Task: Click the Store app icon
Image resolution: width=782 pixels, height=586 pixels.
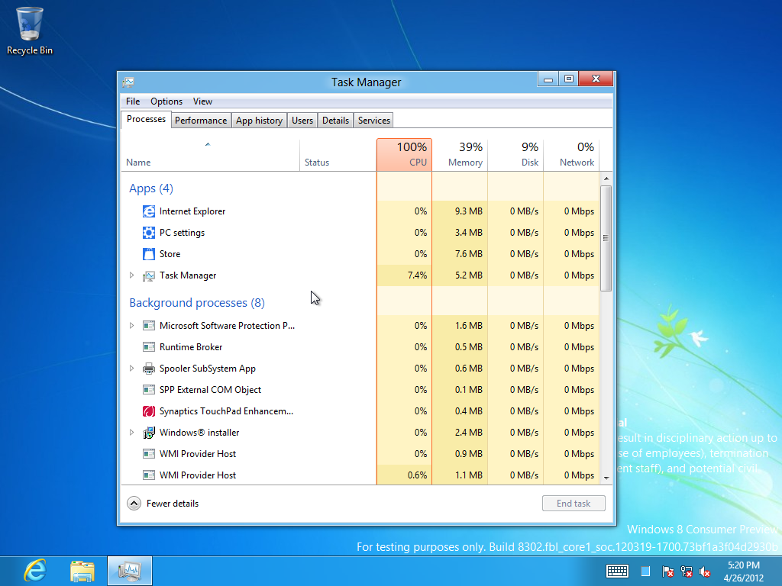Action: click(x=149, y=254)
